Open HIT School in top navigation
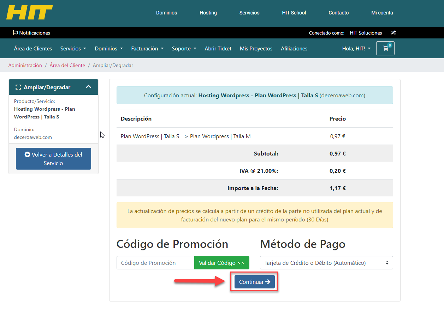The width and height of the screenshot is (444, 311). 294,13
